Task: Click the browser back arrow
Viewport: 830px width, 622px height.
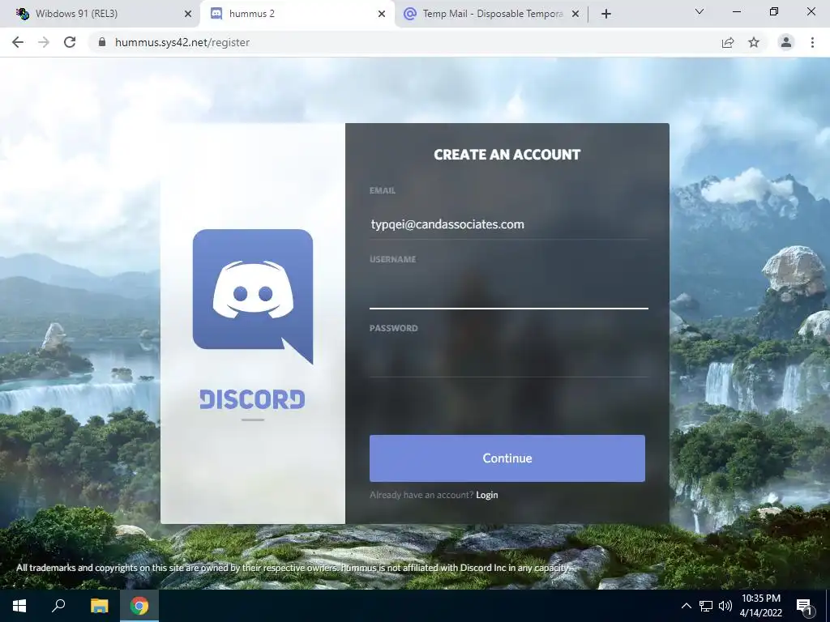Action: [18, 42]
